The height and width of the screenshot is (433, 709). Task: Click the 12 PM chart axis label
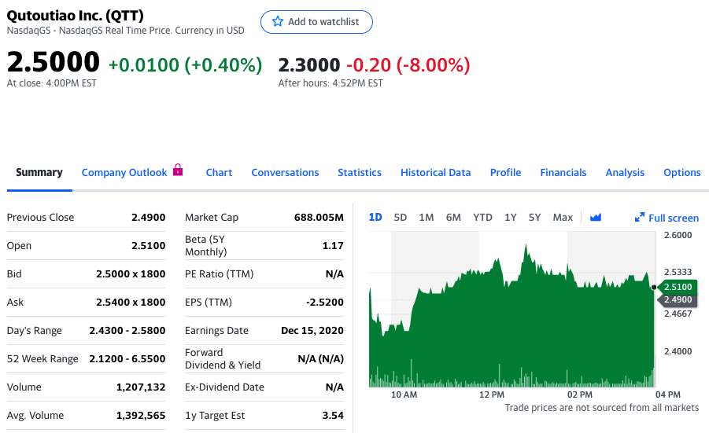point(492,394)
